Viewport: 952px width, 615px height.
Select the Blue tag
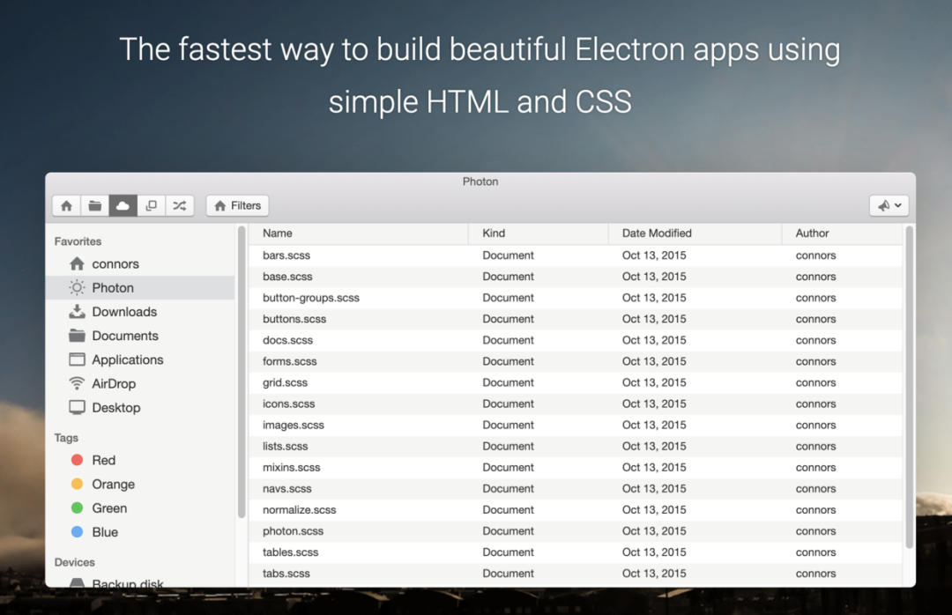click(140, 532)
